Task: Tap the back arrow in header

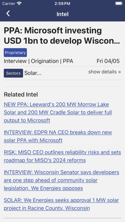Action: (x=8, y=14)
